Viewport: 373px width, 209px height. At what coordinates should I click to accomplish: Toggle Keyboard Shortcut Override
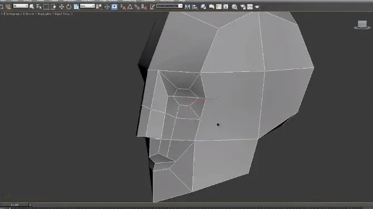(115, 7)
